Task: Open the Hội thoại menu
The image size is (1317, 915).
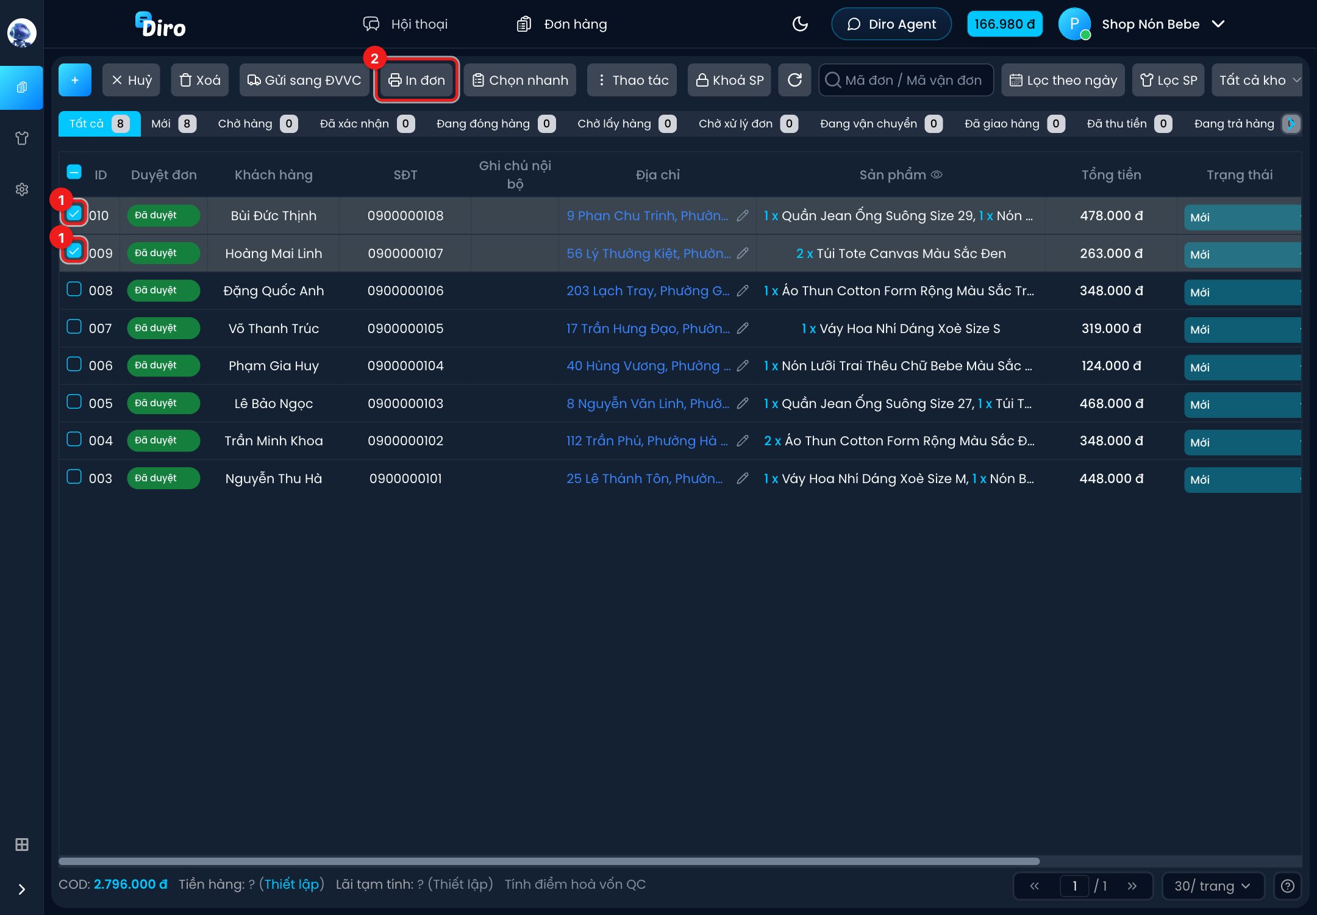Action: pos(405,24)
